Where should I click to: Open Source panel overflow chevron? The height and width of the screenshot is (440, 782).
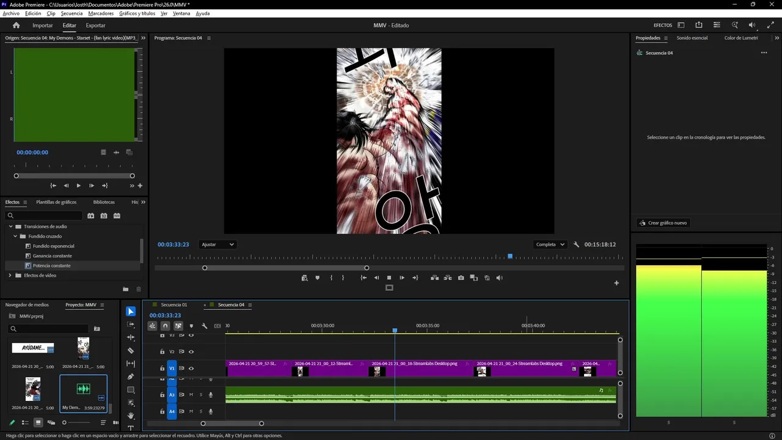(x=144, y=38)
